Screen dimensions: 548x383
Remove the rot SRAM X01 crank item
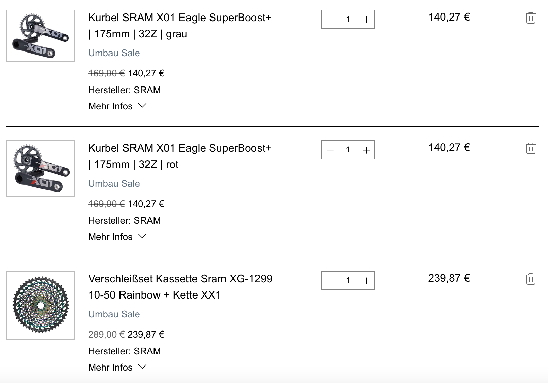click(530, 148)
